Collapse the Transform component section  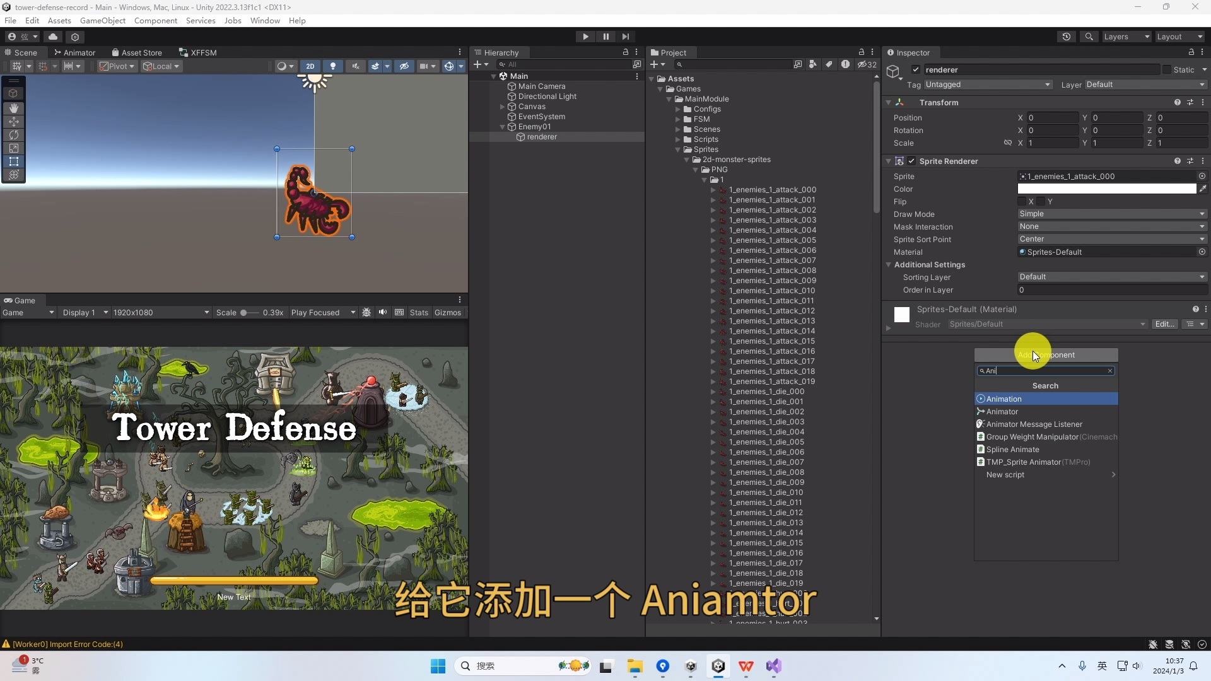(x=889, y=102)
